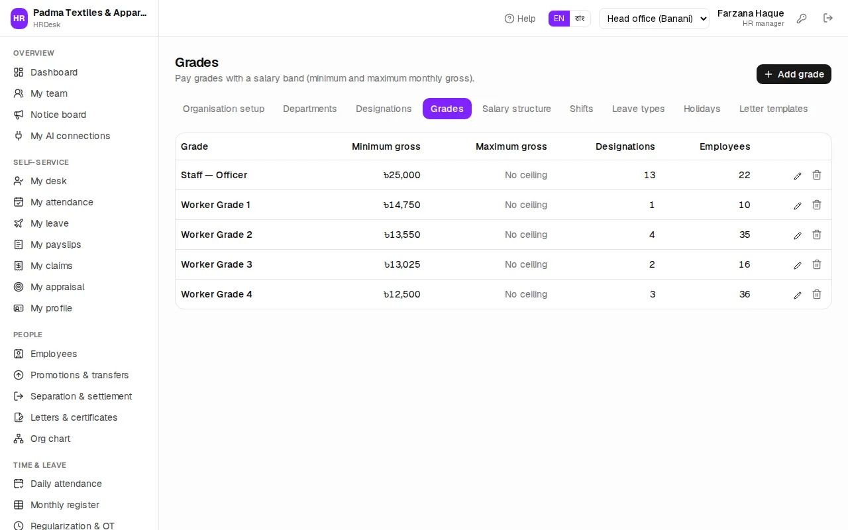Viewport: 848px width, 530px height.
Task: Open the Leave types tab
Action: pyautogui.click(x=639, y=109)
